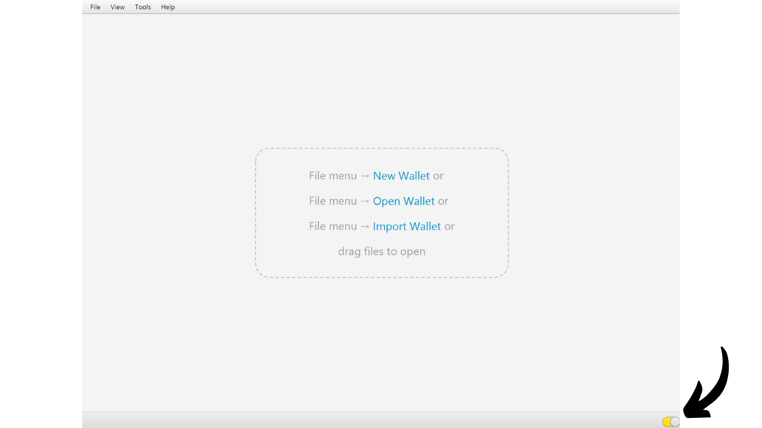Click the bottom status bar's empty area
Viewport: 762px width, 428px height.
coord(357,420)
